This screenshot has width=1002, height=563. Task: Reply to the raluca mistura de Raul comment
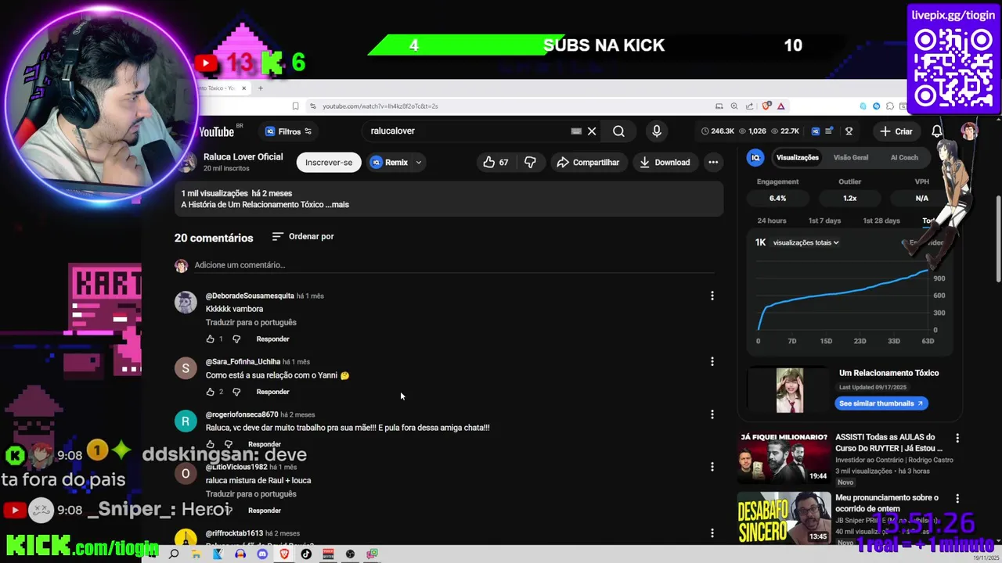click(264, 511)
